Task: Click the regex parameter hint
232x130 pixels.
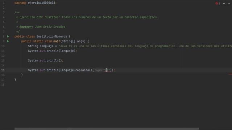Action: pyautogui.click(x=99, y=70)
